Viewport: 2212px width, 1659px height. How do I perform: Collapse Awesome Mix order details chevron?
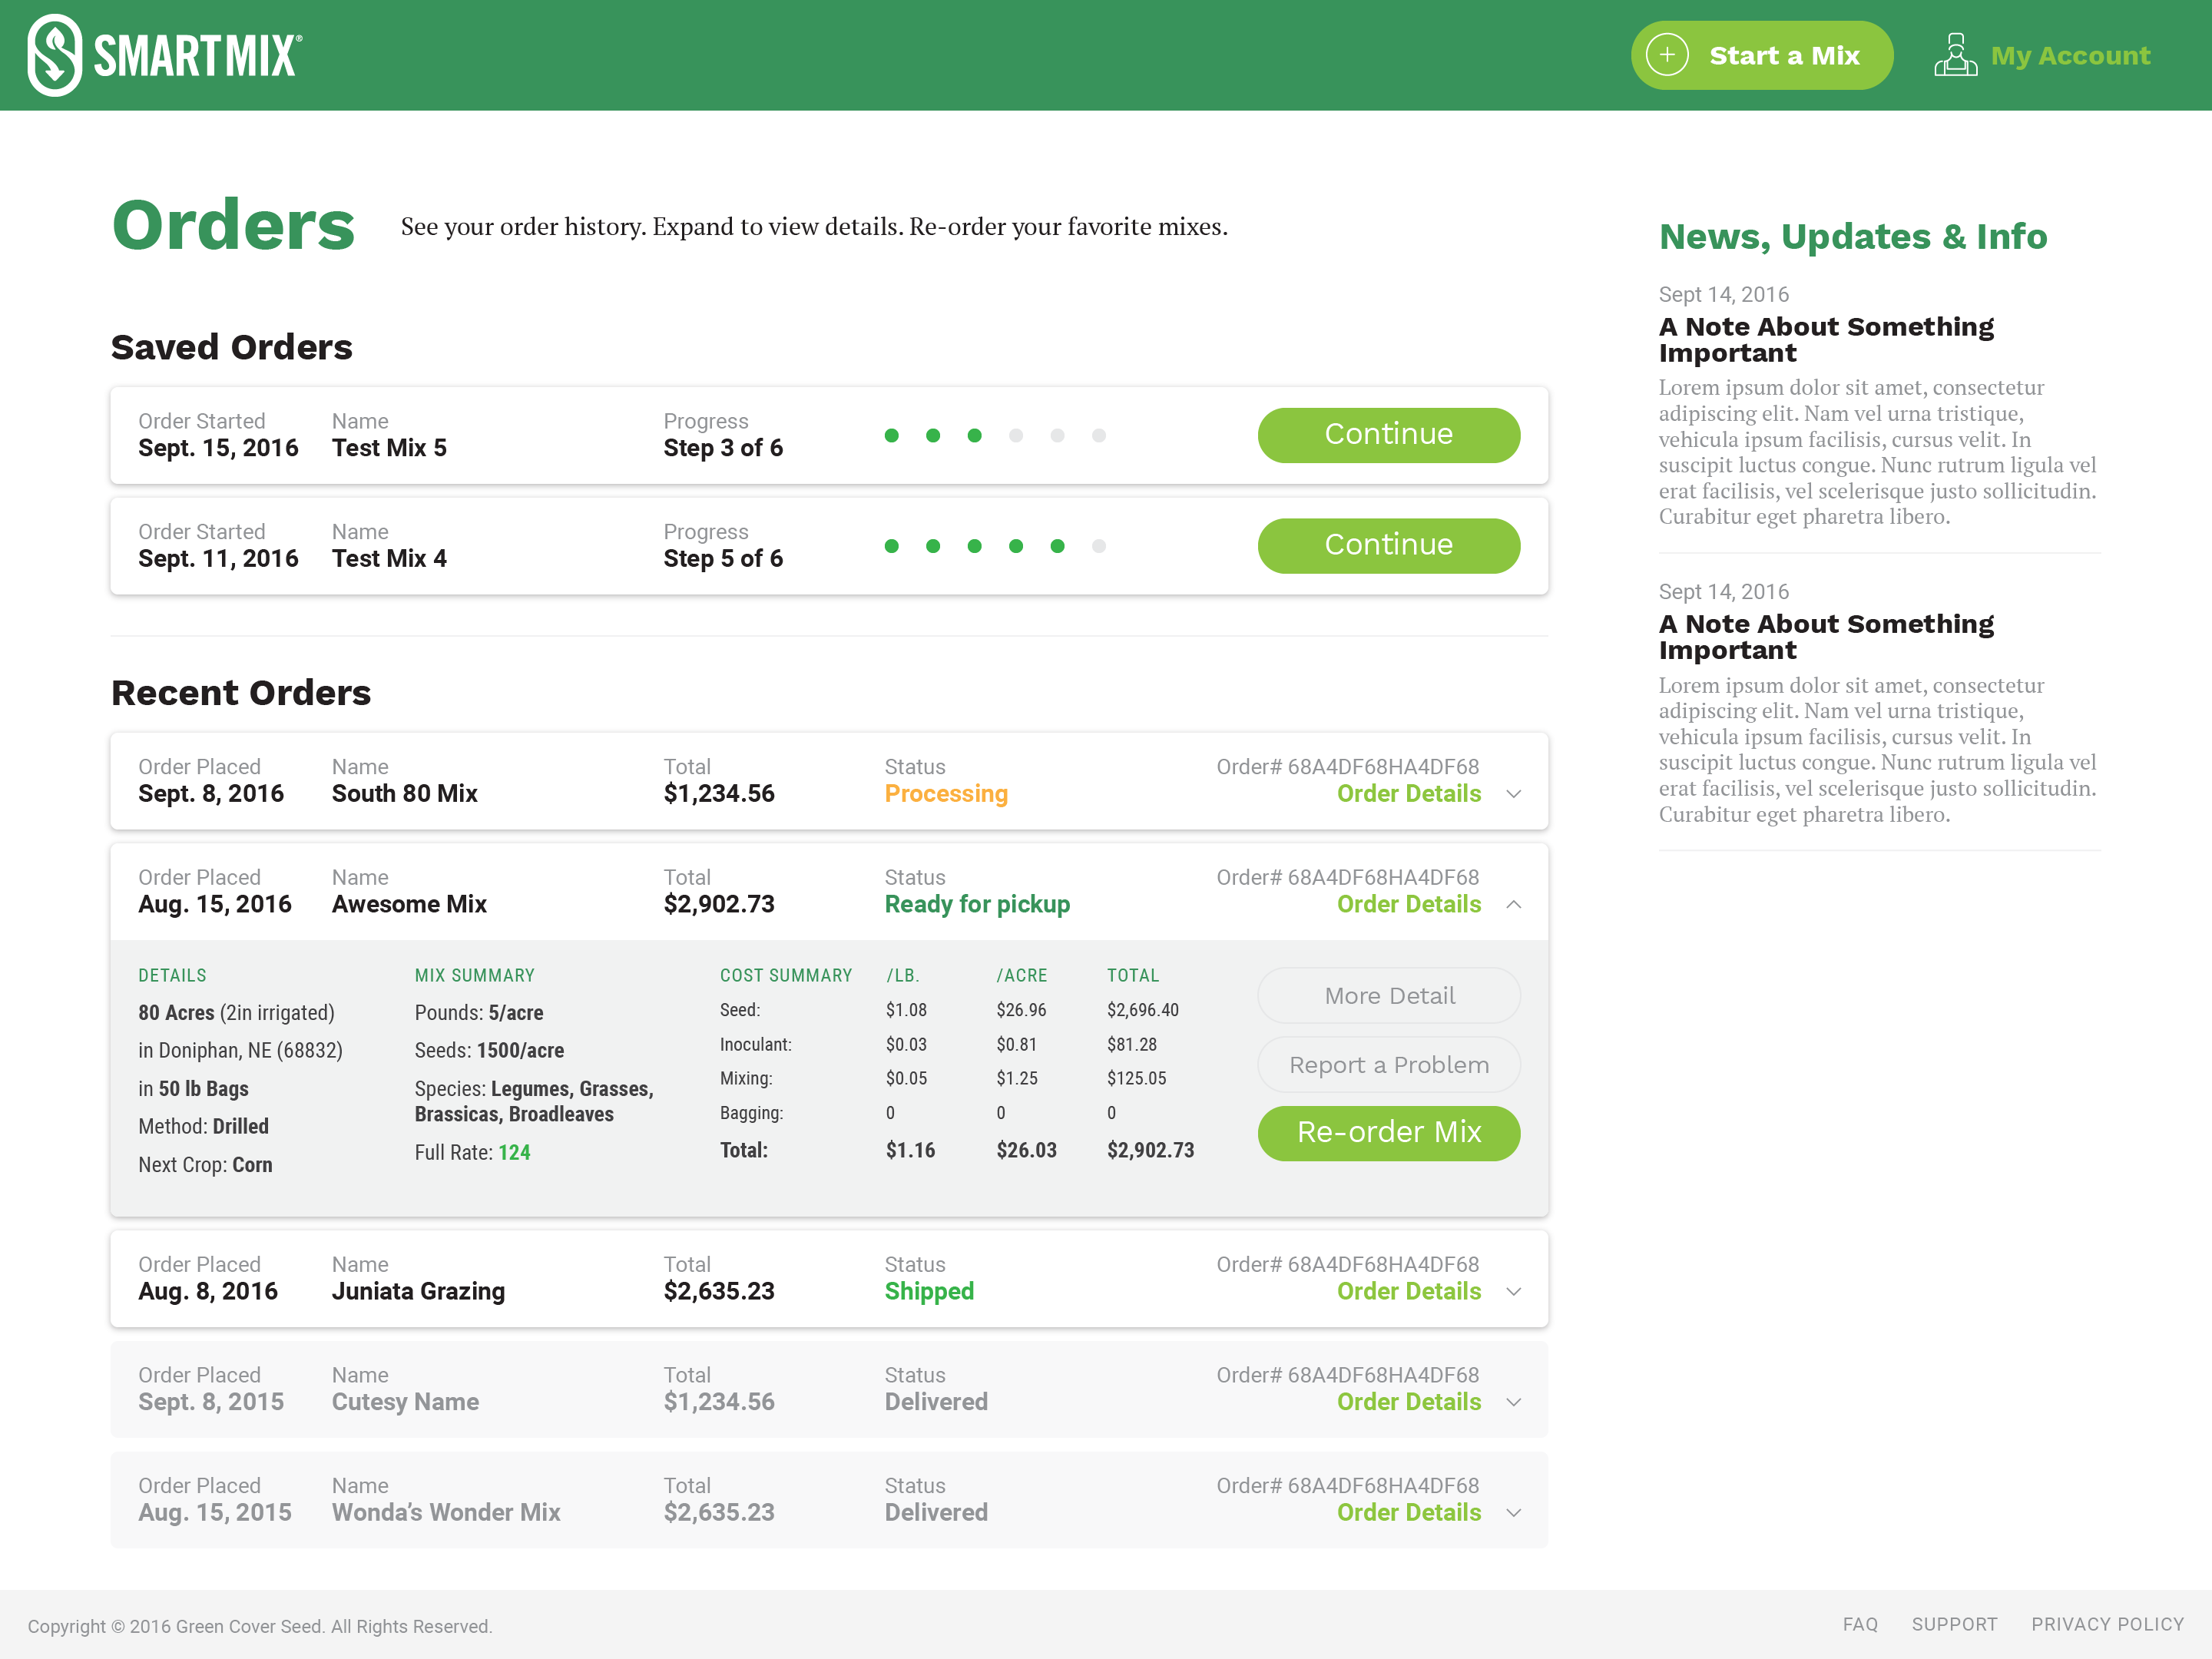[1513, 904]
